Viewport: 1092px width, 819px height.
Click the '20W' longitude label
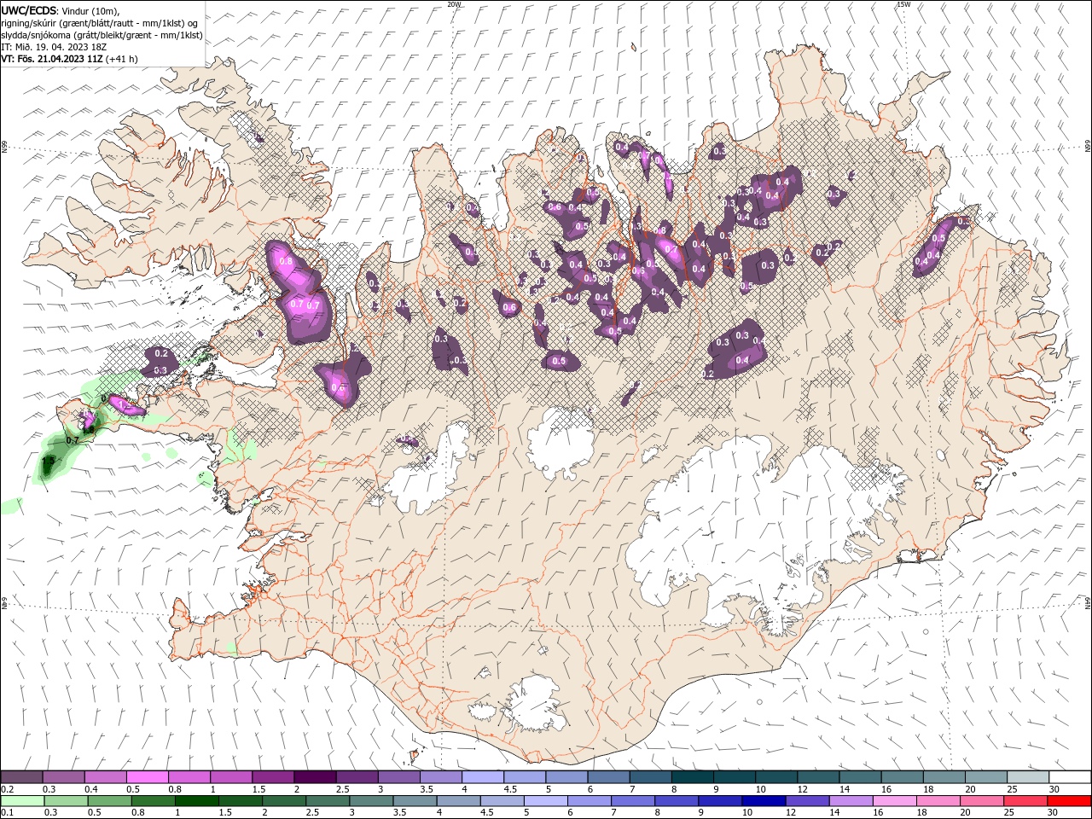click(454, 4)
